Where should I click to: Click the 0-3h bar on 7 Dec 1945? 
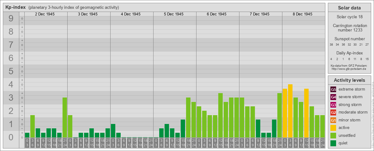click(242, 117)
